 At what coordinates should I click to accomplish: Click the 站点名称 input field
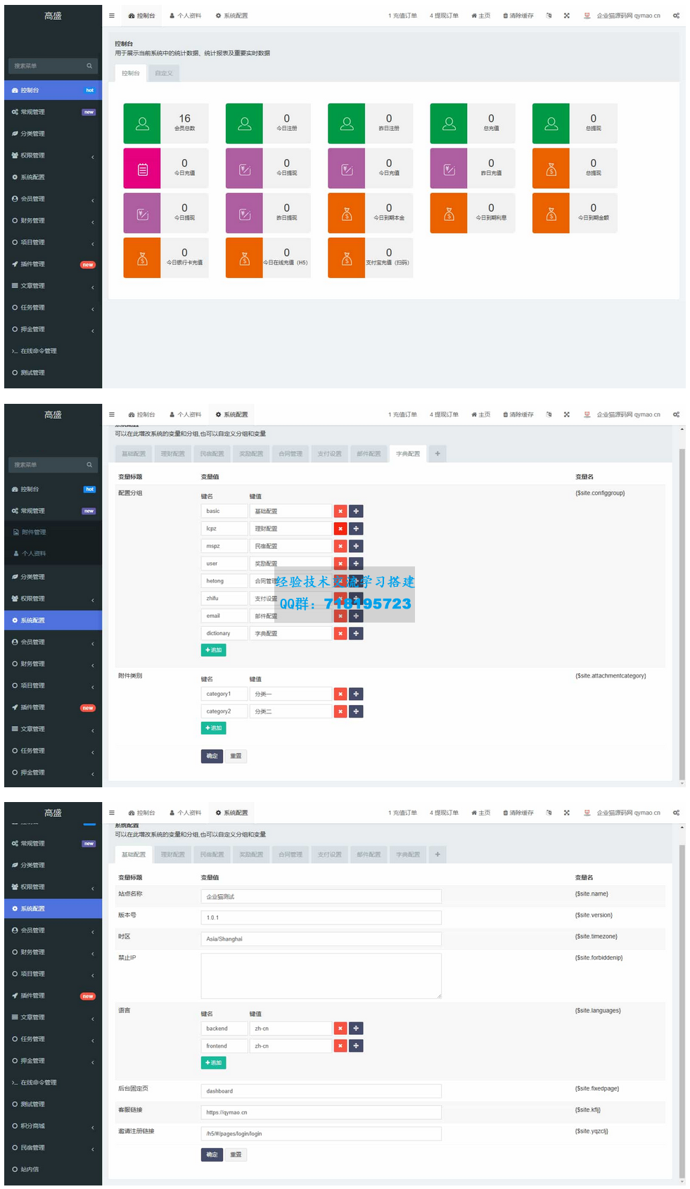point(321,897)
